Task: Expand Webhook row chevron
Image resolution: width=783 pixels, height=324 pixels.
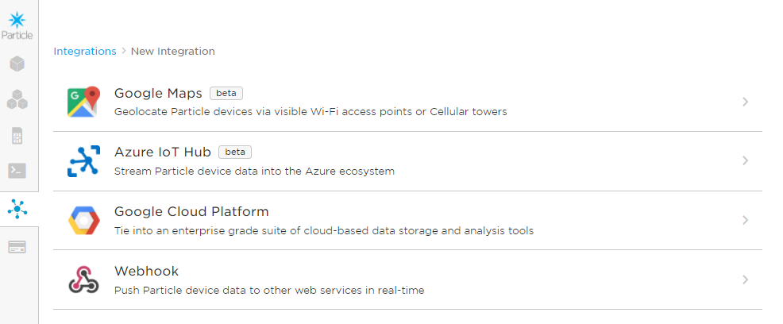Action: pyautogui.click(x=745, y=280)
